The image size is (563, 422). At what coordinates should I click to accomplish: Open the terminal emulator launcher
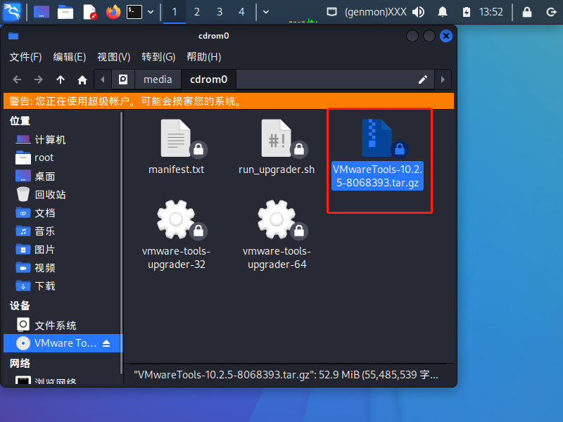(x=134, y=12)
